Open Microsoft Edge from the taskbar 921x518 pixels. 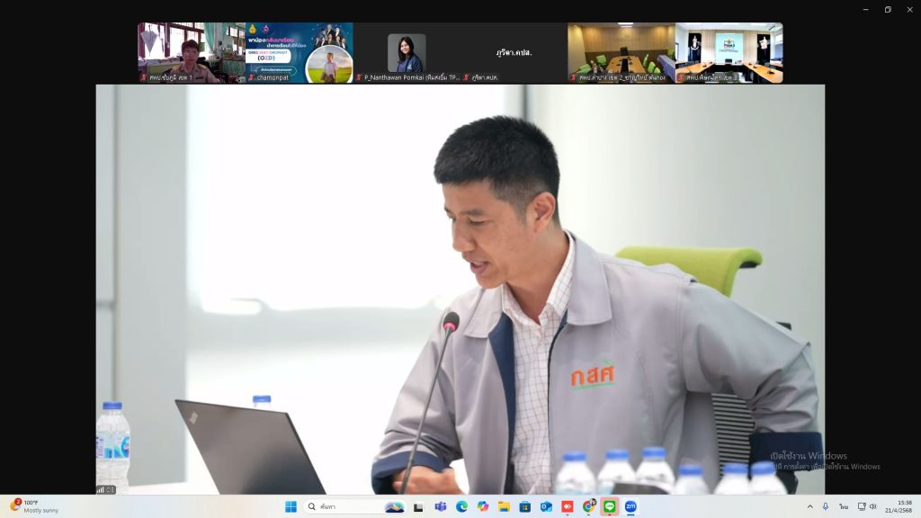click(x=461, y=507)
